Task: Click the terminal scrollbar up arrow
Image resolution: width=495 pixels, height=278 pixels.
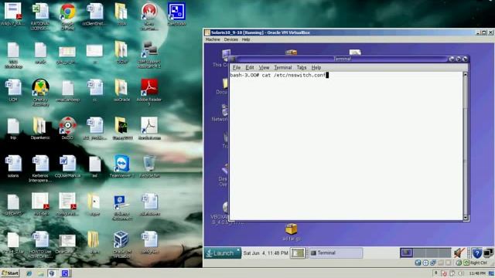Action: 466,74
